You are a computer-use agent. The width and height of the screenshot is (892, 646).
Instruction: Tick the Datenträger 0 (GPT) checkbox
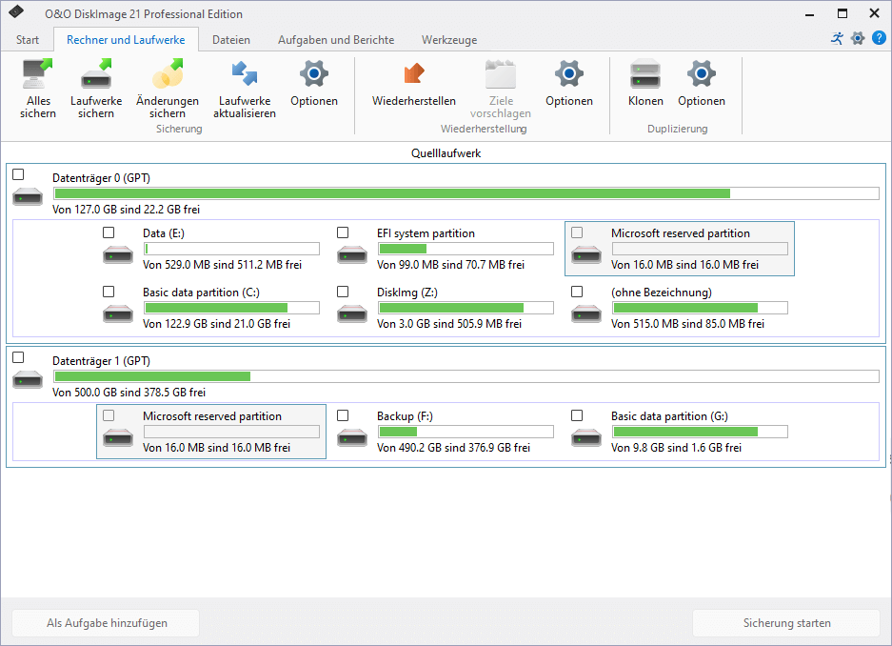(x=18, y=174)
